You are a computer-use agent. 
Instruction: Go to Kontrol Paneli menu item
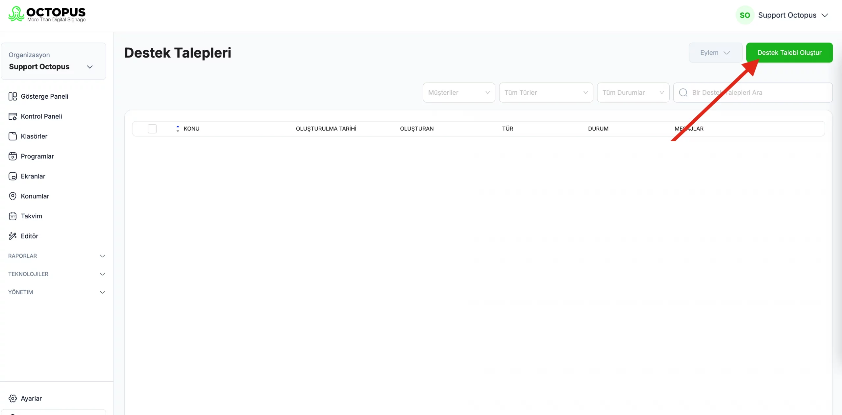click(41, 116)
